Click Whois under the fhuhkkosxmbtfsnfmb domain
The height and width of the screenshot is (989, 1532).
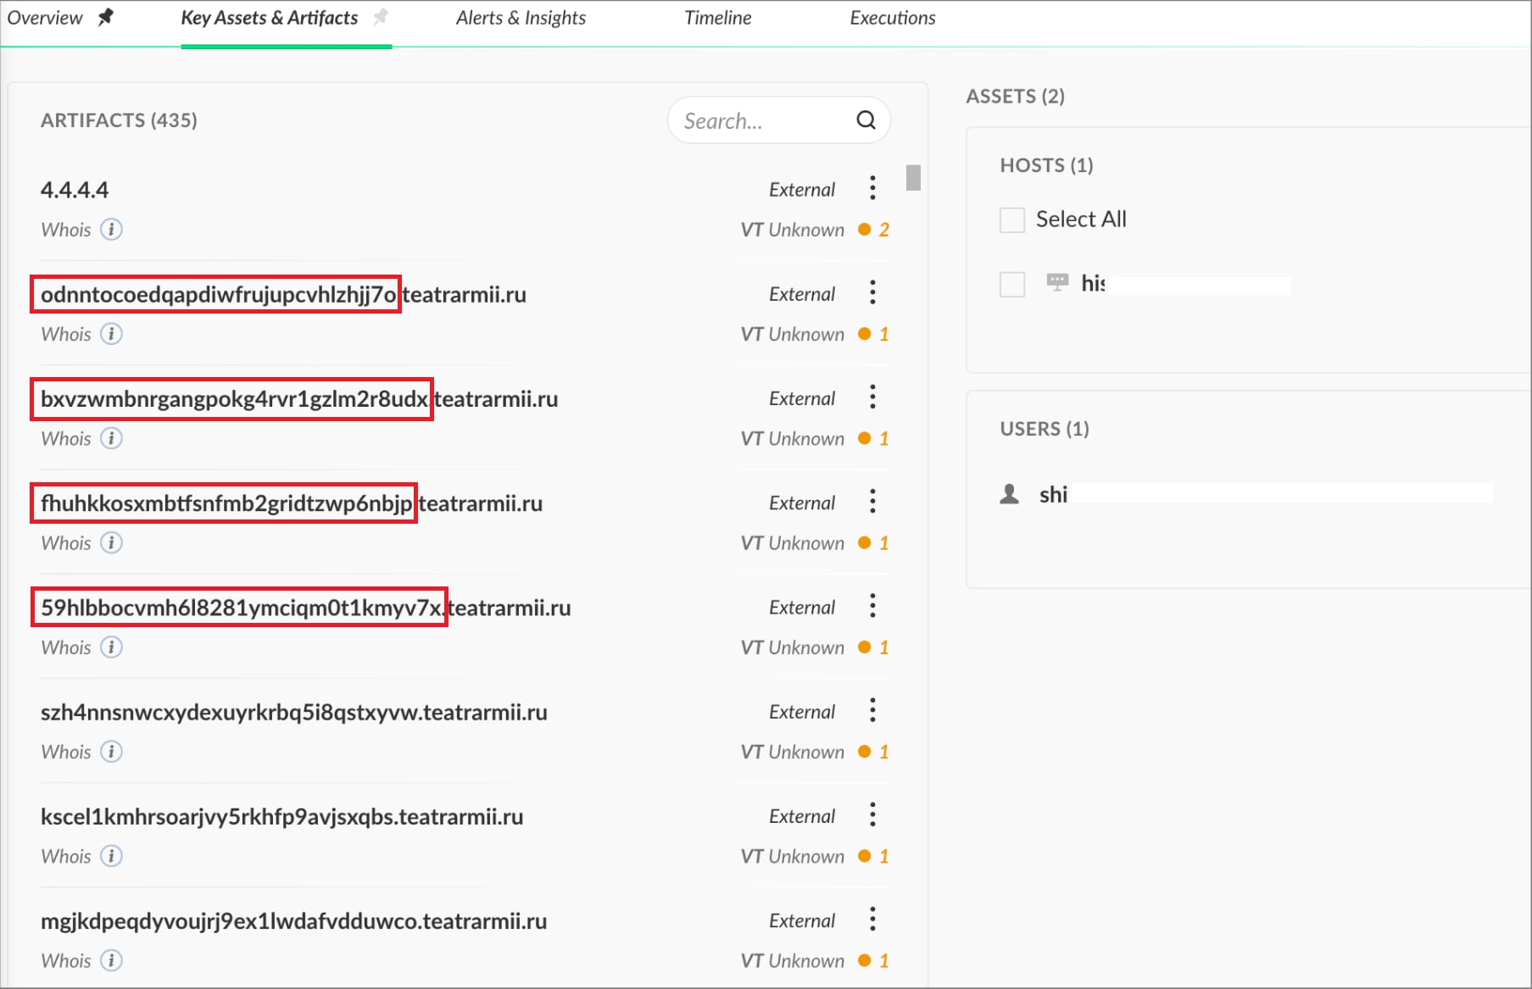(66, 542)
